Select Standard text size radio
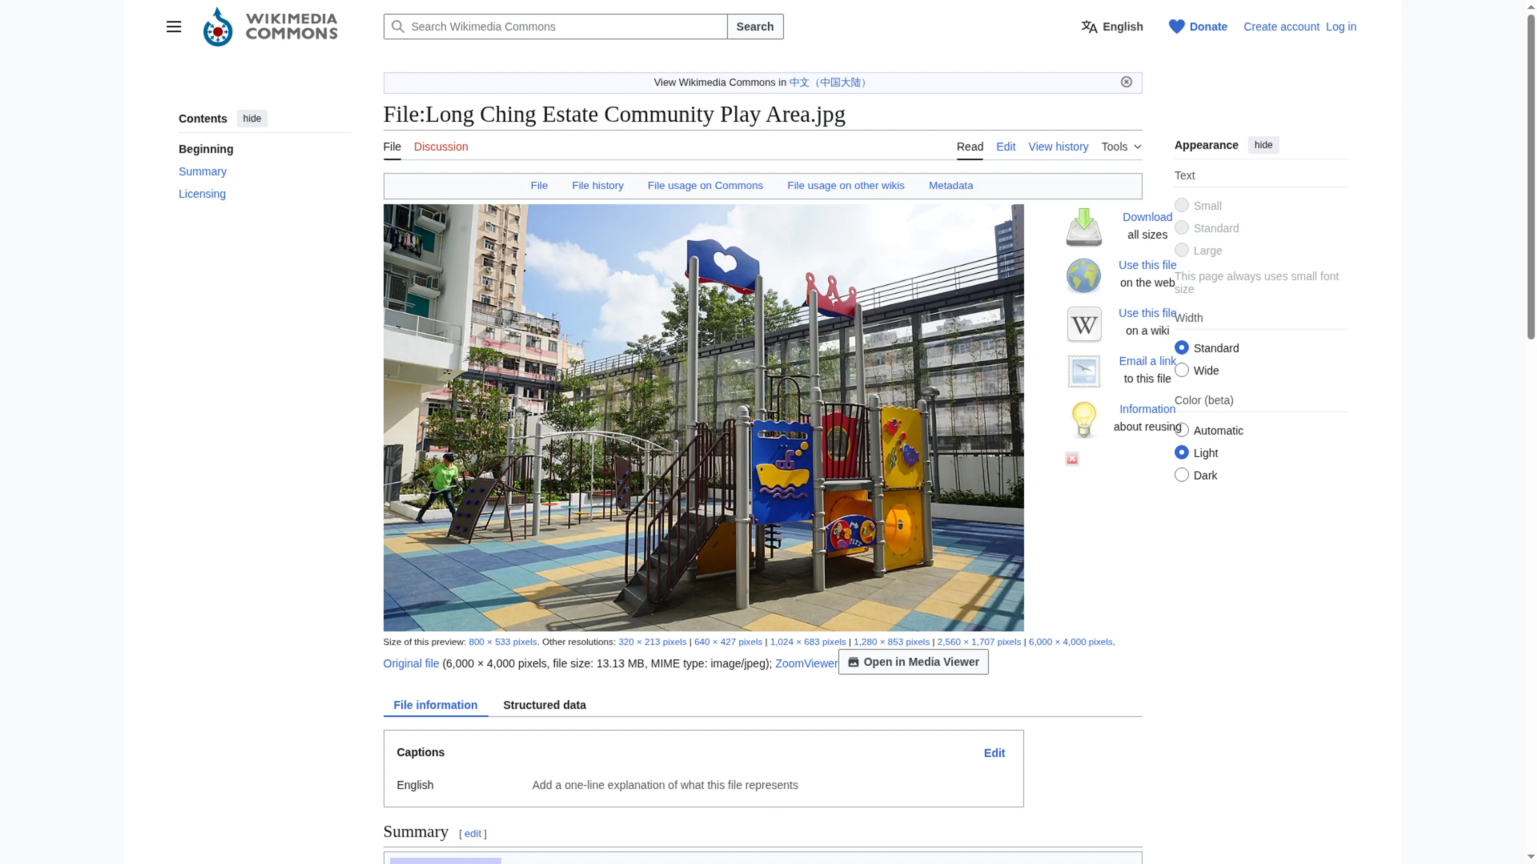Image resolution: width=1537 pixels, height=864 pixels. [x=1182, y=228]
